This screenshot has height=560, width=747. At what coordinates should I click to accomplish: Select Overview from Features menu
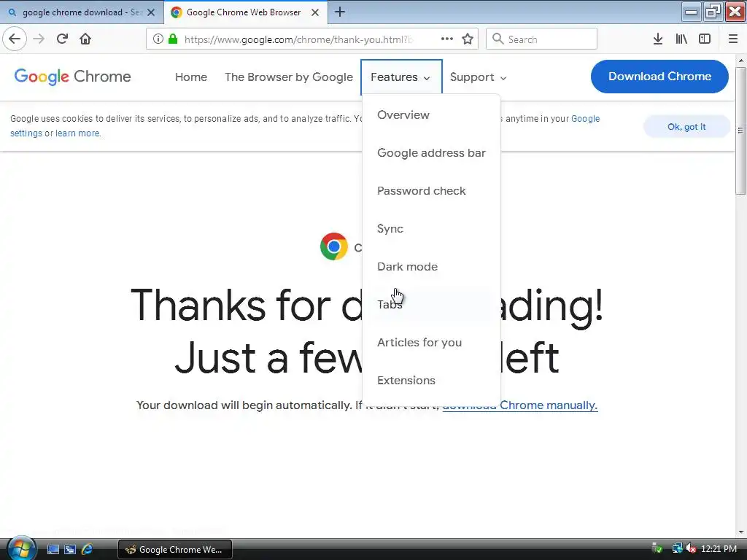(x=403, y=114)
